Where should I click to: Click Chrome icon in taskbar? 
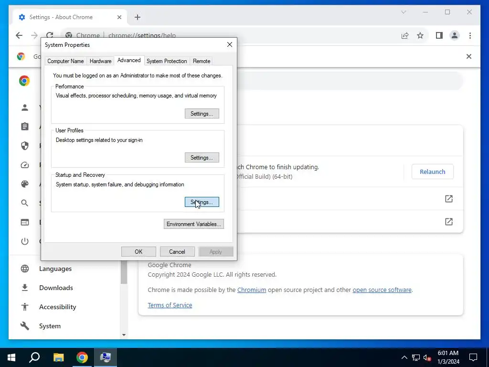click(x=82, y=357)
